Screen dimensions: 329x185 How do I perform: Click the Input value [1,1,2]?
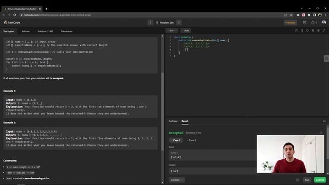coord(176,157)
